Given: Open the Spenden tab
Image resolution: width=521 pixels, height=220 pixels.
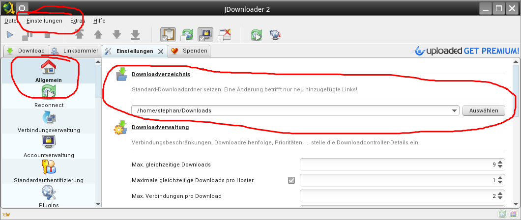Looking at the screenshot, I should click(x=189, y=51).
